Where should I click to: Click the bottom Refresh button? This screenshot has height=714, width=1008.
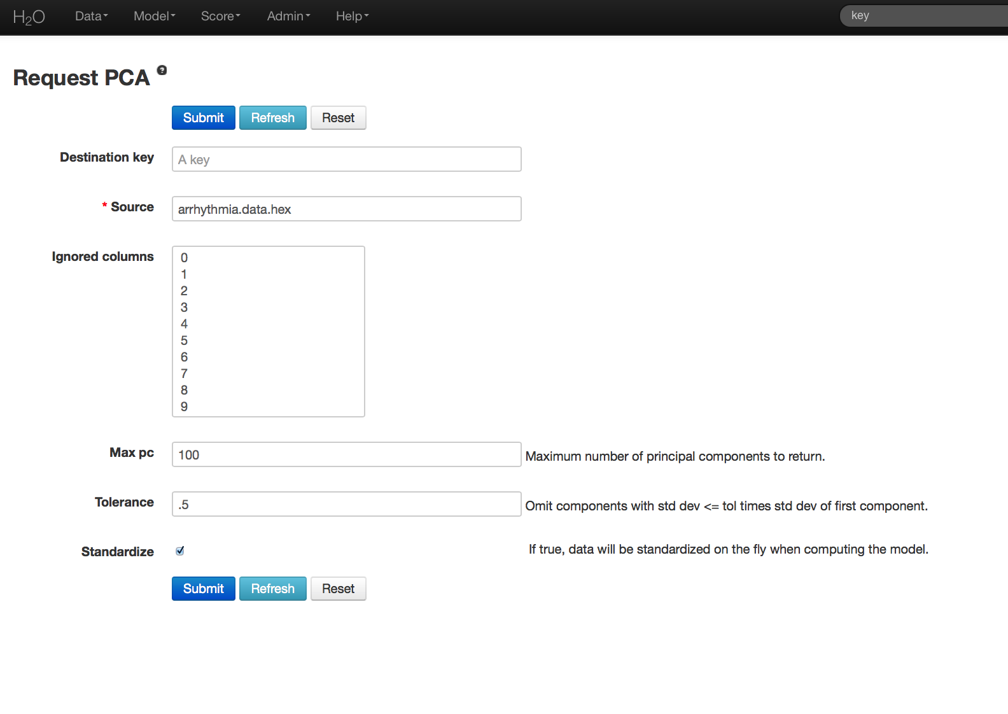(272, 589)
